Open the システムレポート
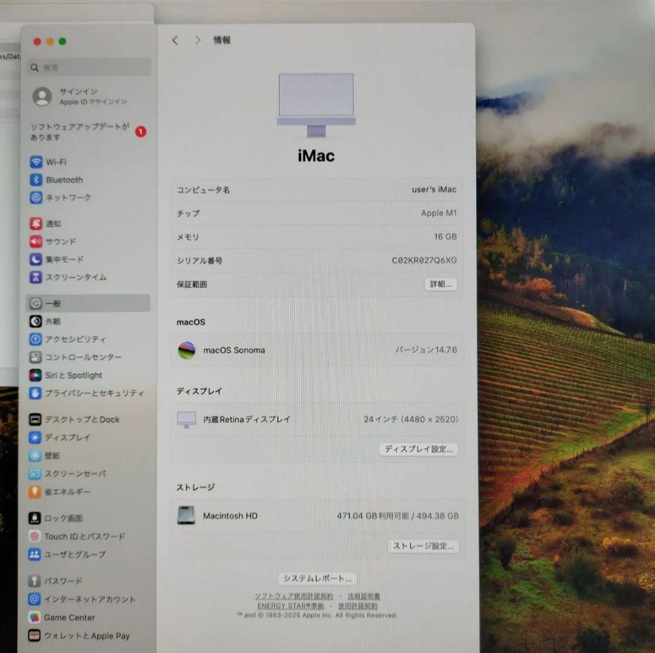The width and height of the screenshot is (655, 653). [x=316, y=578]
